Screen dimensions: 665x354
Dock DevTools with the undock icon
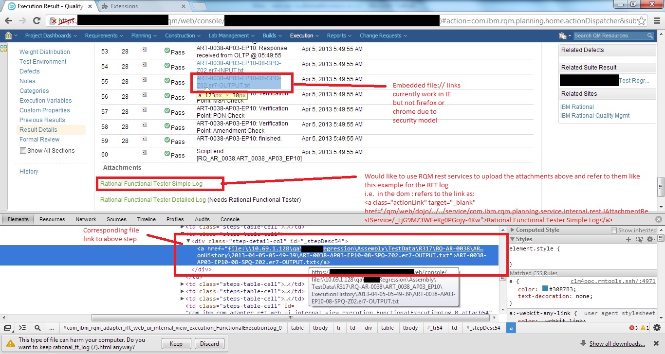point(7,328)
